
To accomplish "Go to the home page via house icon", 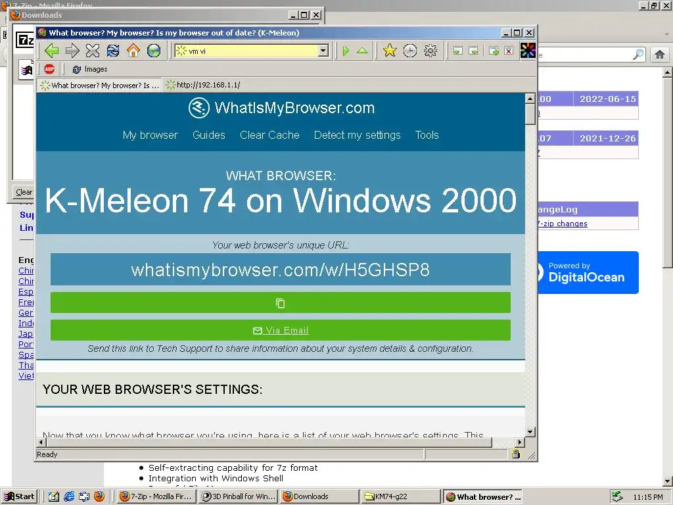I will click(x=133, y=51).
